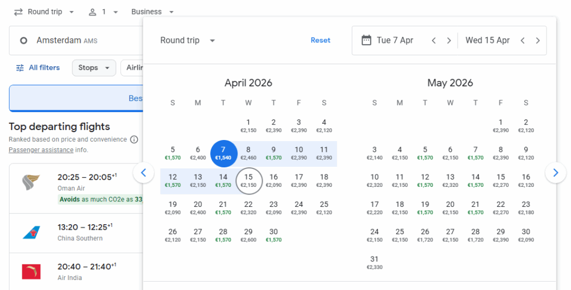This screenshot has width=571, height=290.
Task: Go to previous departure date arrow
Action: (434, 41)
